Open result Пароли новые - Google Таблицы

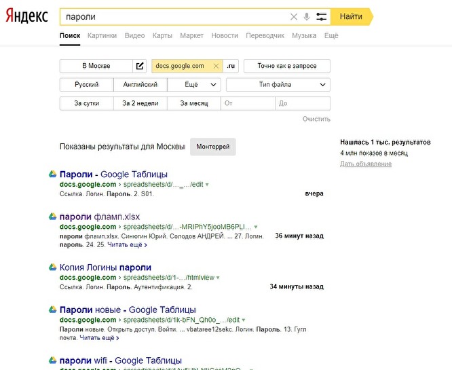pyautogui.click(x=128, y=310)
